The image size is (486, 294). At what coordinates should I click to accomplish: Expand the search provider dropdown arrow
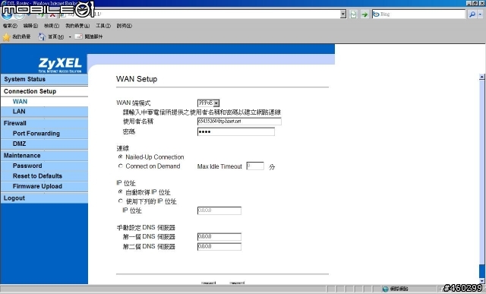tap(481, 14)
